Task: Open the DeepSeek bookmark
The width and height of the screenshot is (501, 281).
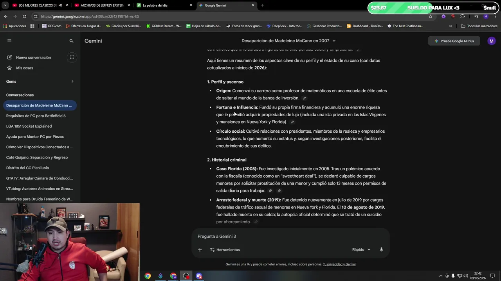Action: coord(284,26)
